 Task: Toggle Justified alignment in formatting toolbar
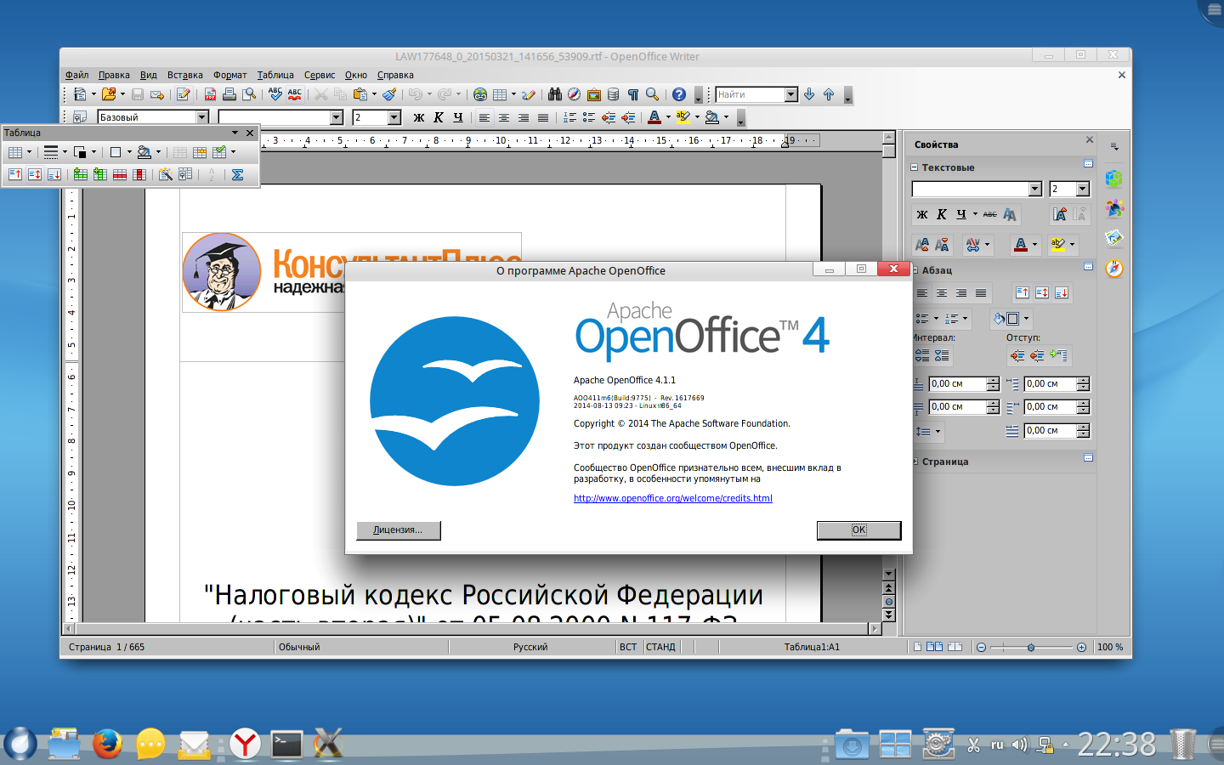tap(543, 117)
